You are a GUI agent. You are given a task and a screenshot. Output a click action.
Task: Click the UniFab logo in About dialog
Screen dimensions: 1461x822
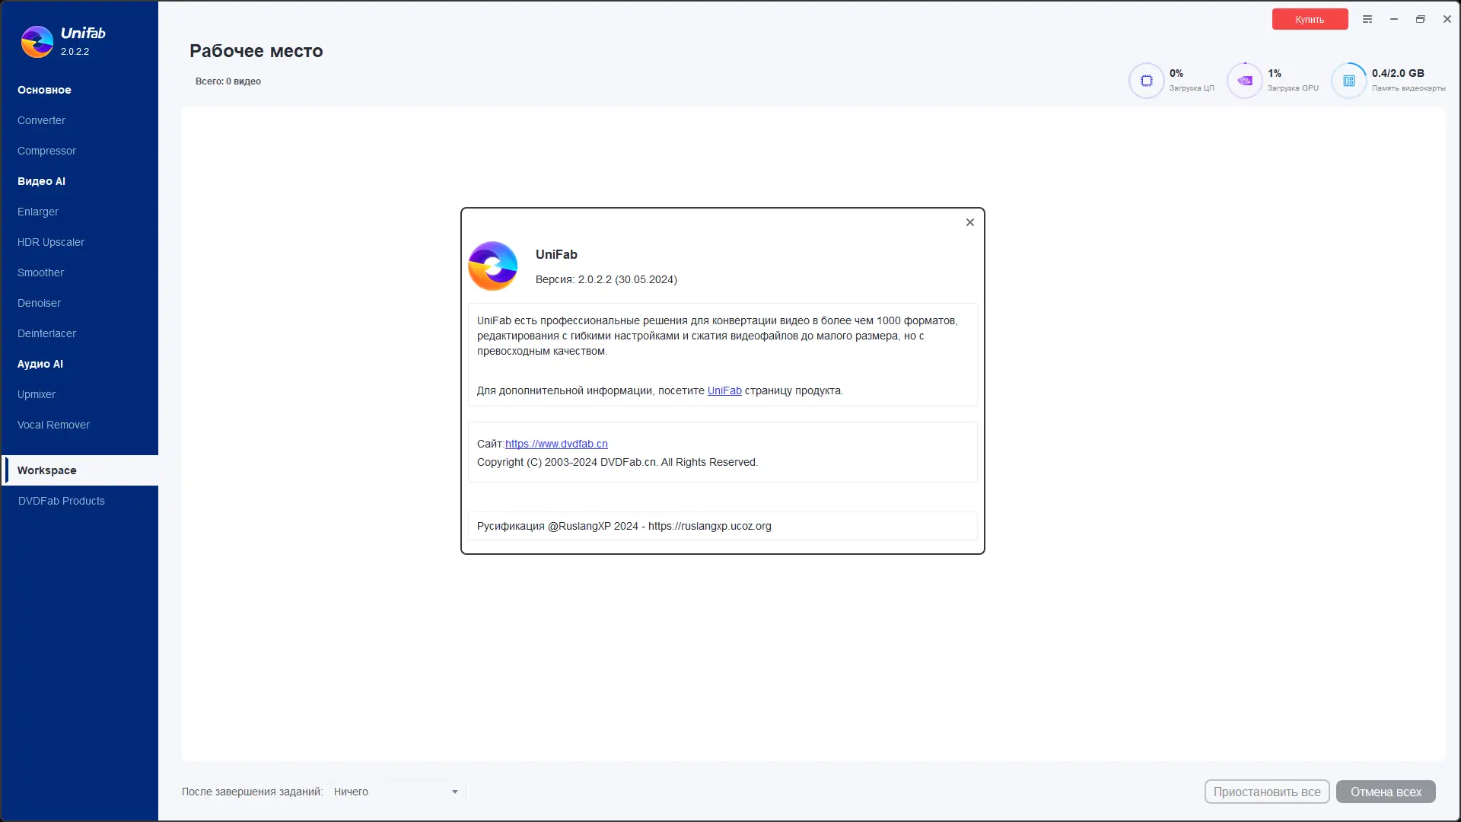(493, 266)
